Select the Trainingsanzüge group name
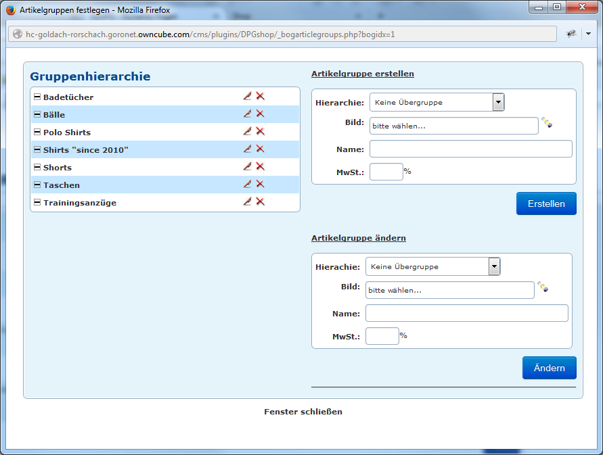Image resolution: width=603 pixels, height=455 pixels. [x=80, y=203]
